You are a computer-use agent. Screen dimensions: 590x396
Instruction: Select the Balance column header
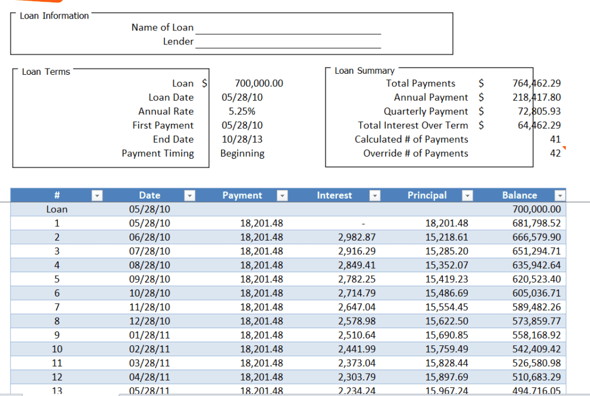(x=519, y=195)
